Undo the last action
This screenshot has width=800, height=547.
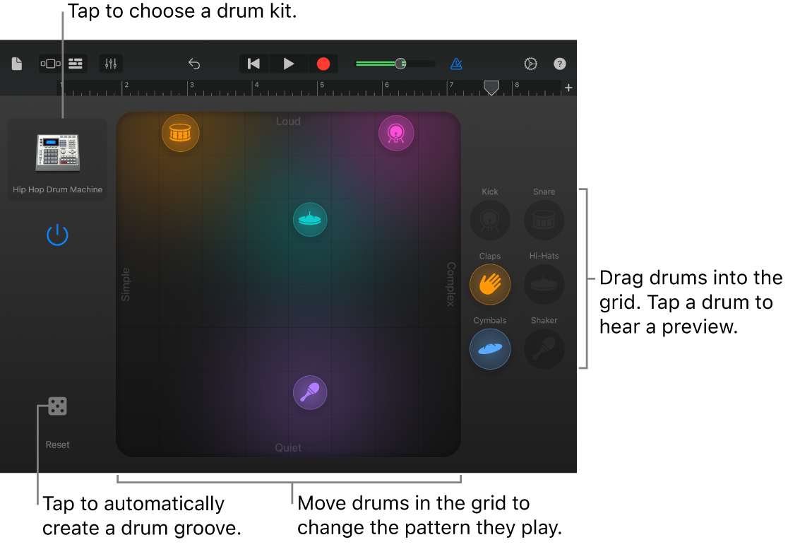click(x=194, y=63)
